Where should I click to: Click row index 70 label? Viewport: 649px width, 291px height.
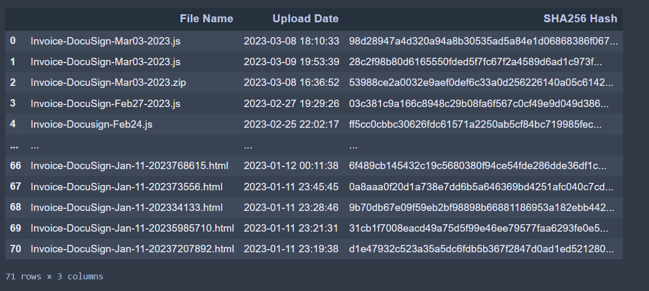coord(15,249)
